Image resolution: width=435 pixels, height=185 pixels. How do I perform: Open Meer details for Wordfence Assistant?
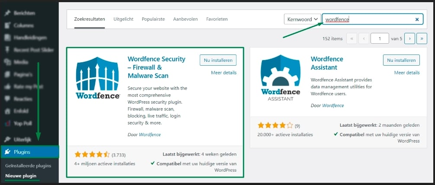[x=407, y=73]
